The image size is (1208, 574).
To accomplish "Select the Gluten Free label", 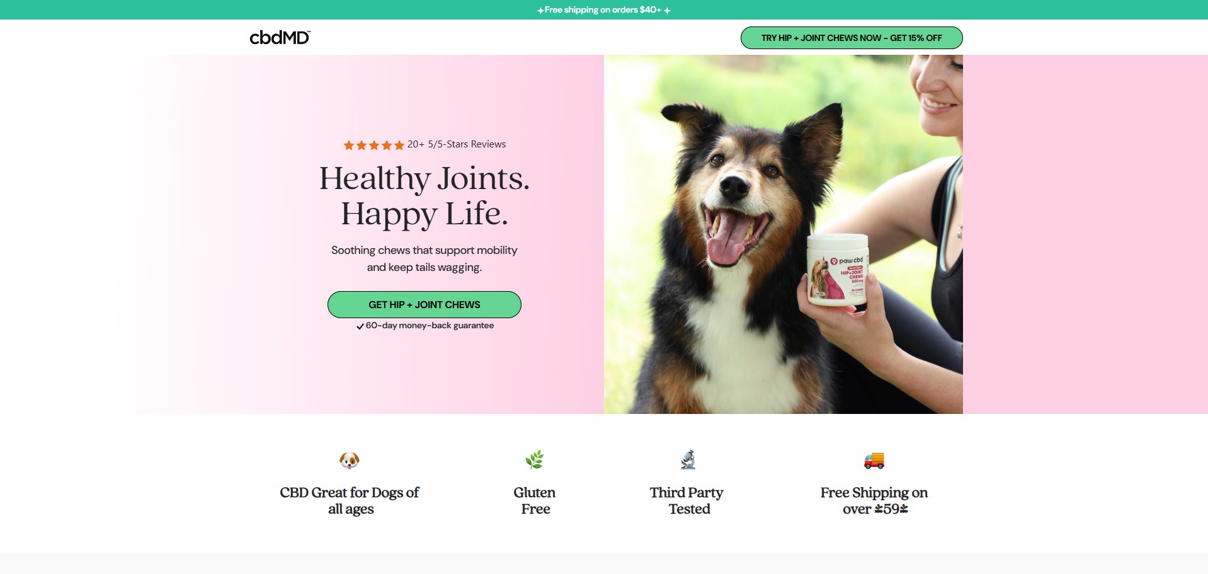I will coord(535,500).
